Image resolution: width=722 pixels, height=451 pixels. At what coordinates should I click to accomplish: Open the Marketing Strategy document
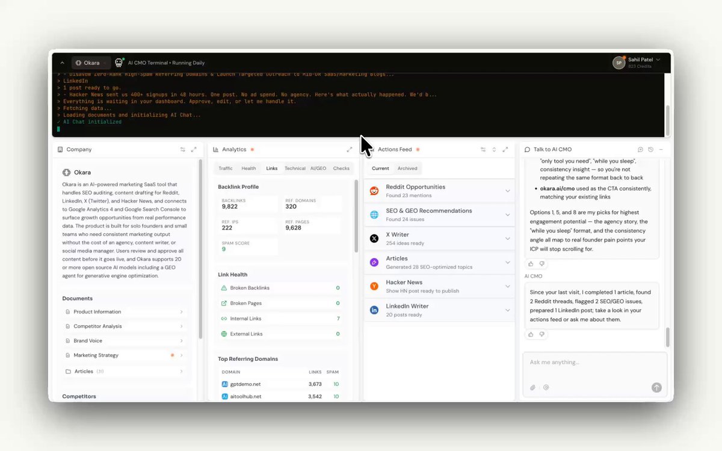click(x=125, y=355)
